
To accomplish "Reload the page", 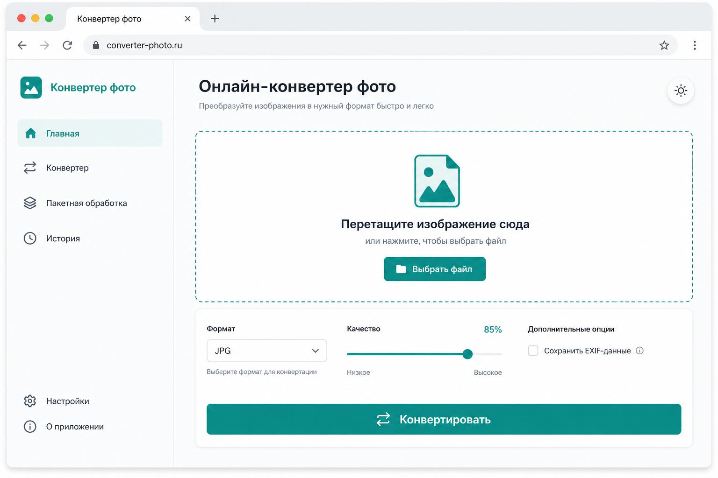I will pos(67,45).
